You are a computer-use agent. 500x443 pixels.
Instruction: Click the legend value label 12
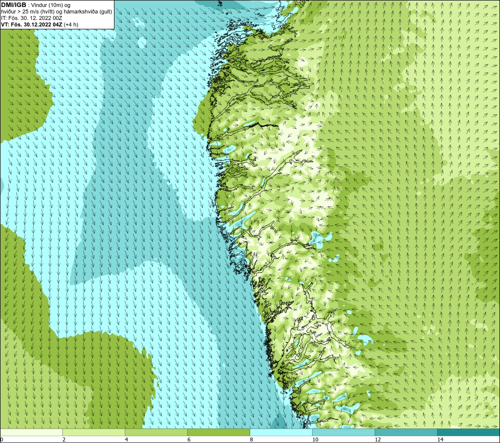click(x=378, y=440)
